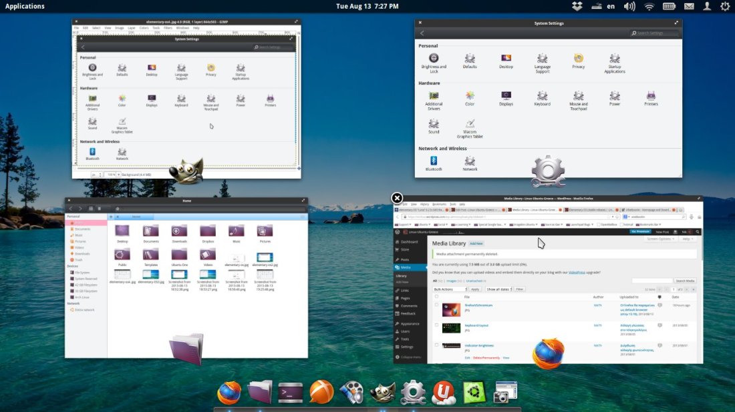This screenshot has width=735, height=412.
Task: Open Bluetooth in Network and Wireless section
Action: click(434, 162)
